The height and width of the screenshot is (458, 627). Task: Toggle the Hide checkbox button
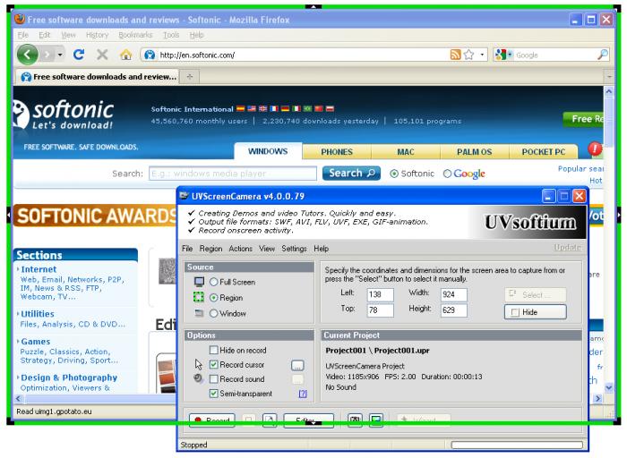tap(536, 312)
